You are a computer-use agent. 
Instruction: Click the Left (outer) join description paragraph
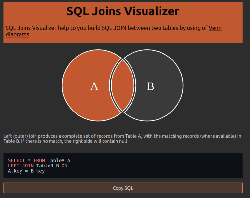122,139
